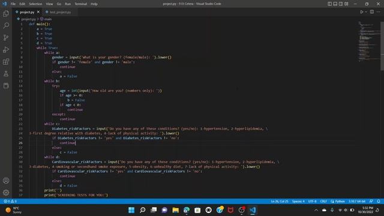Open the Manage gear menu
The width and height of the screenshot is (384, 216).
tap(6, 193)
